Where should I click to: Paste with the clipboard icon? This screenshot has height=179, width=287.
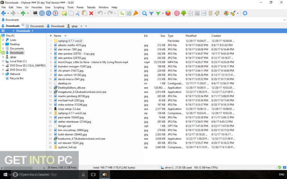coord(84,13)
